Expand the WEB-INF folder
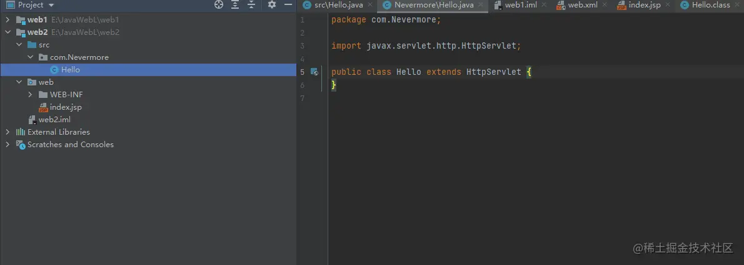 pyautogui.click(x=31, y=95)
